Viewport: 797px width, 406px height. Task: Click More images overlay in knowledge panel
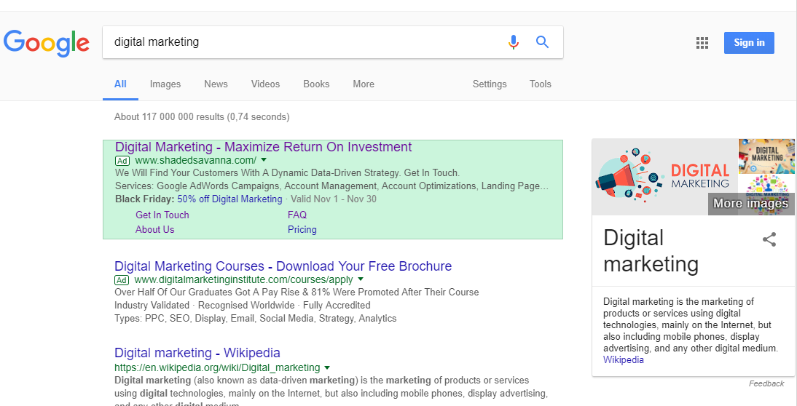pos(751,204)
